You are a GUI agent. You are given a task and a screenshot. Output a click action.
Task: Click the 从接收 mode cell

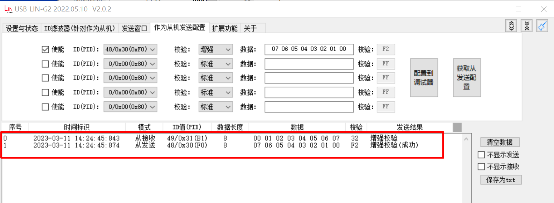click(x=145, y=138)
